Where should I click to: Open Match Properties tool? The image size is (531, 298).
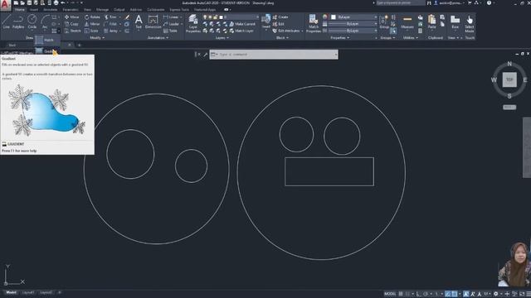pos(314,23)
